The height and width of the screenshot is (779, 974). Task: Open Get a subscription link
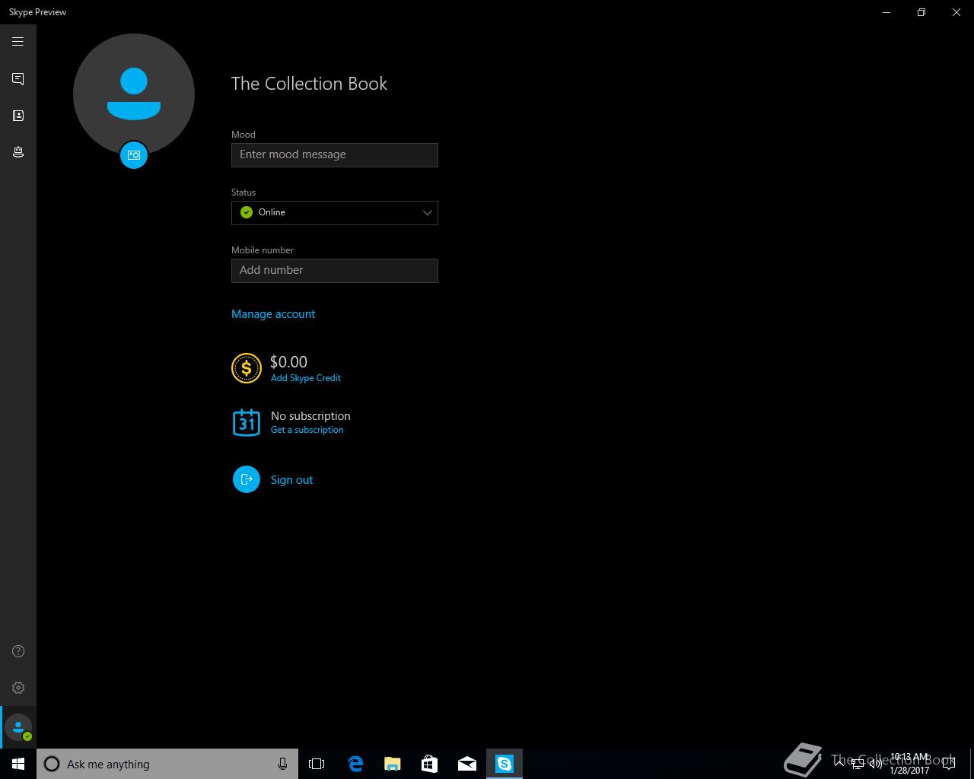coord(307,430)
